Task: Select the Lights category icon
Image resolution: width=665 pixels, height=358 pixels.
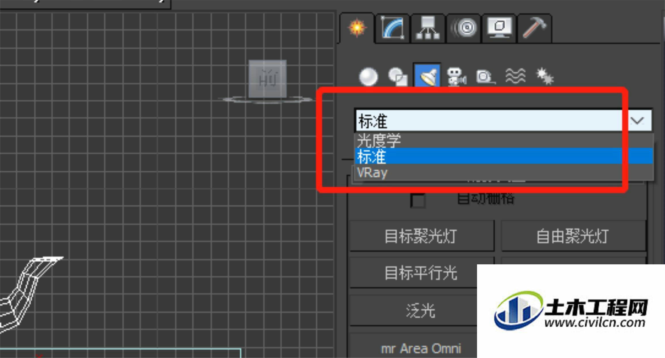Action: (x=427, y=75)
